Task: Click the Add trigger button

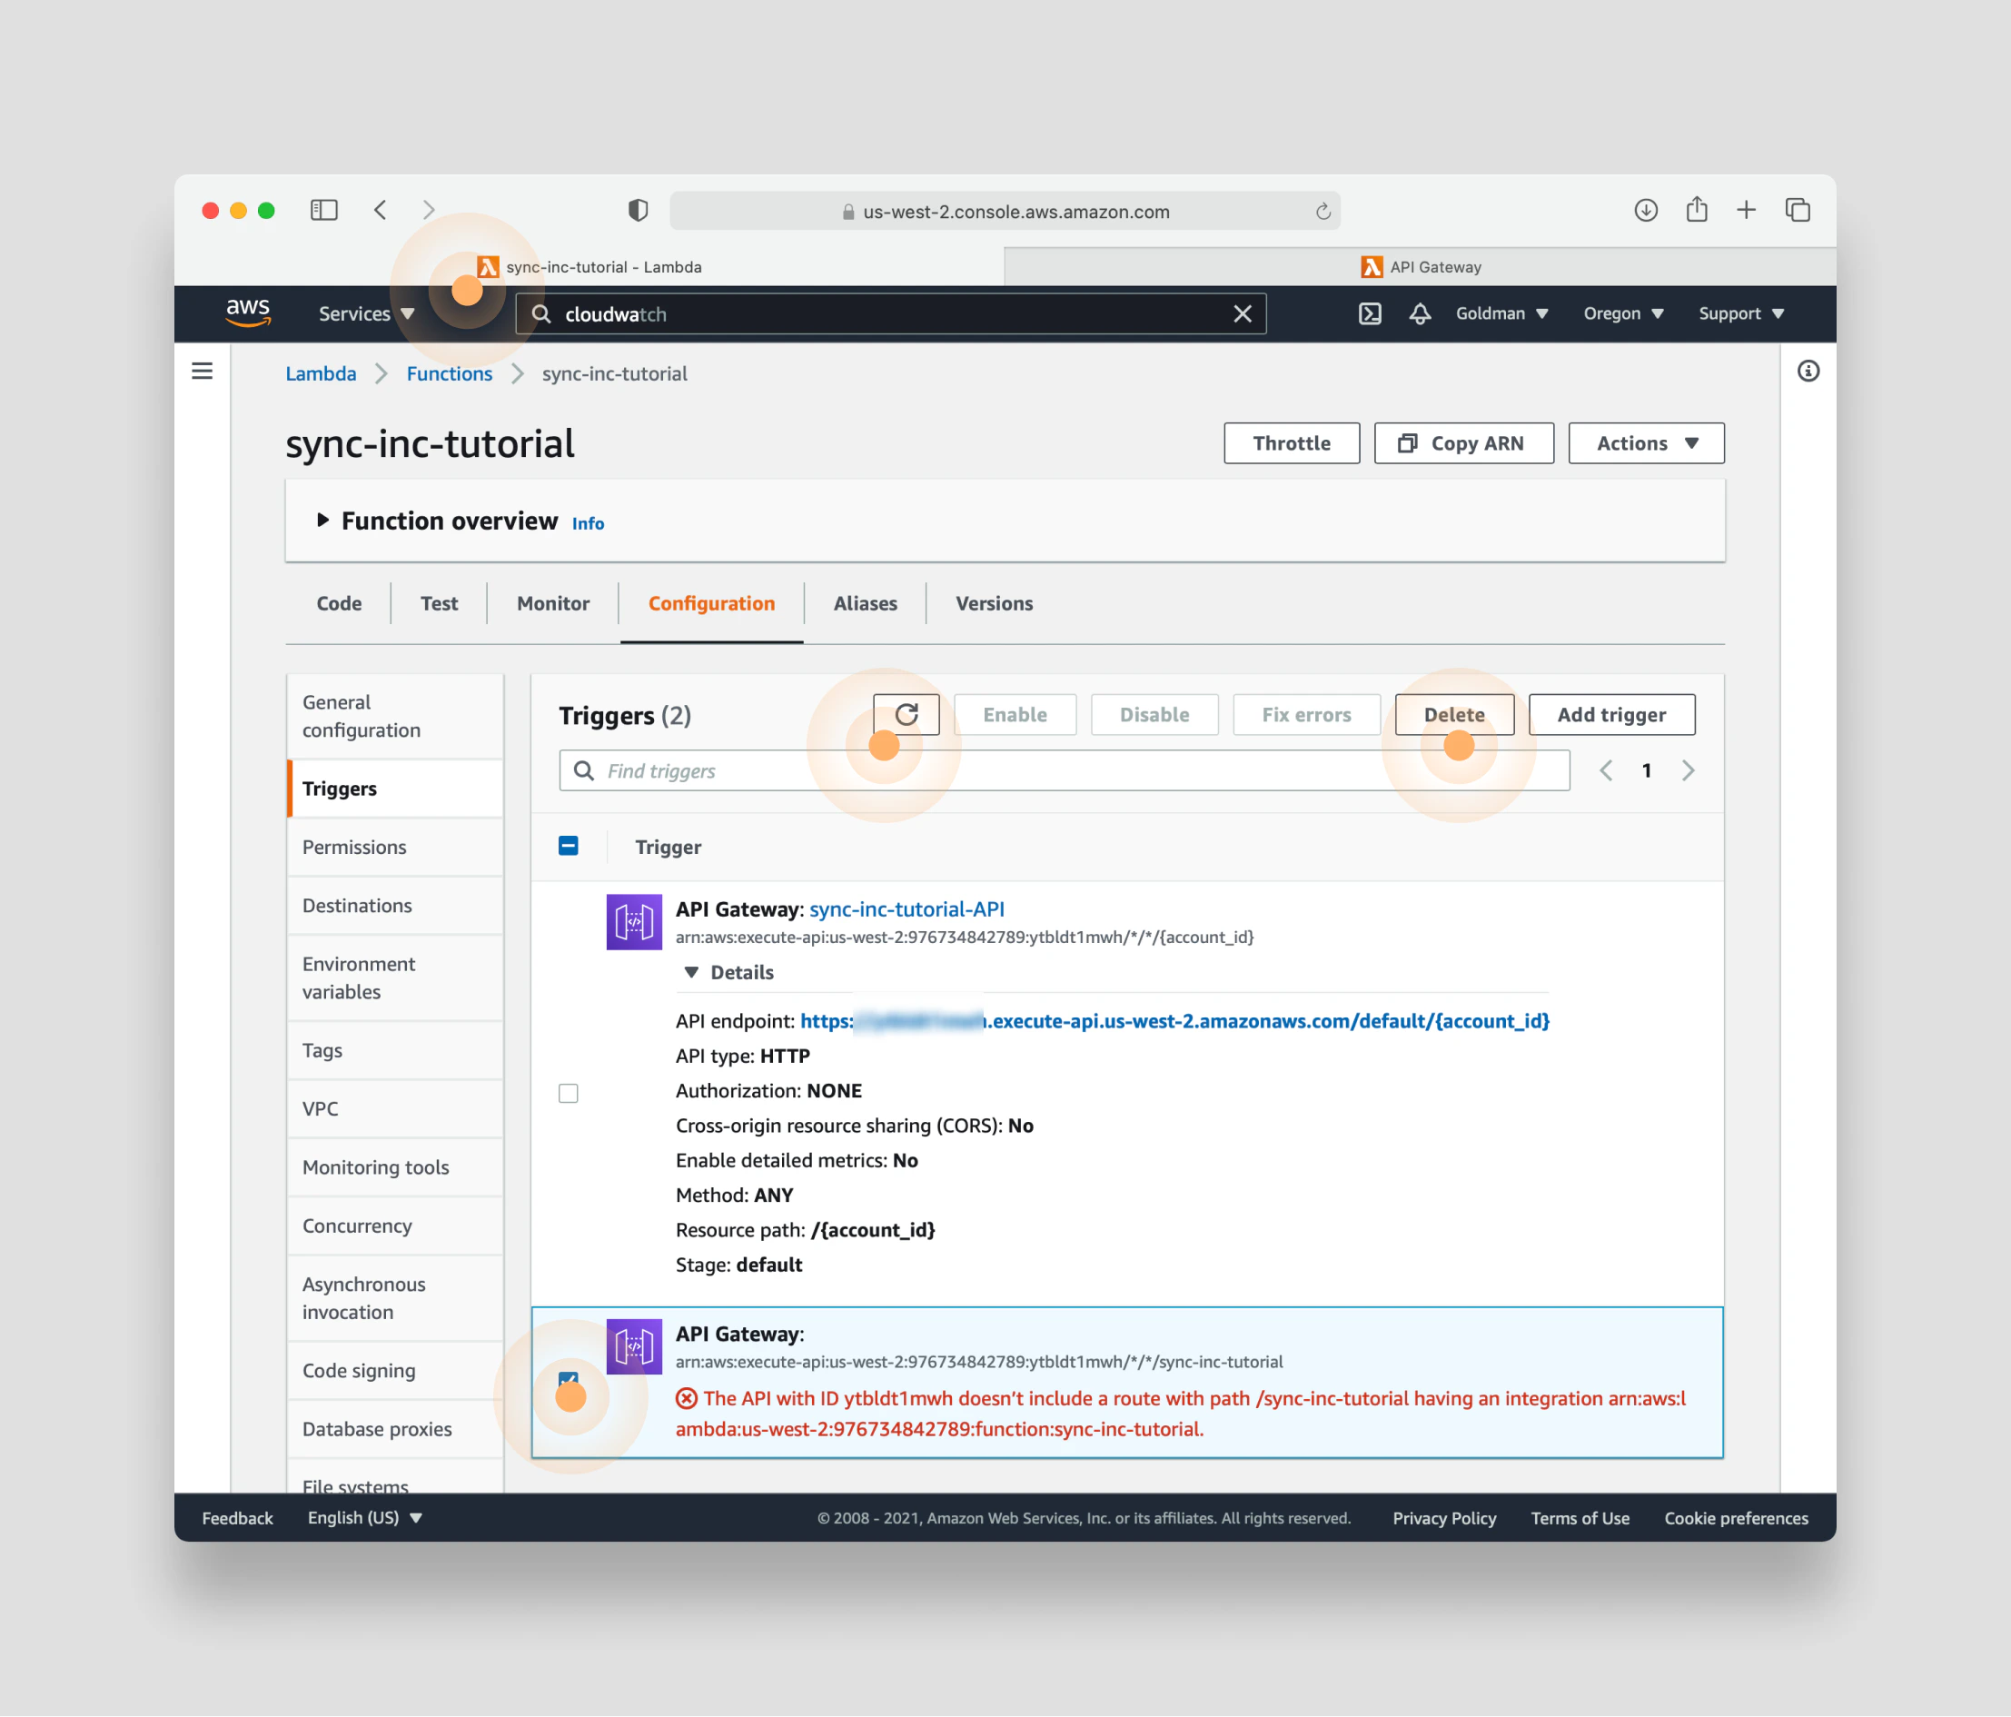Action: coord(1611,714)
